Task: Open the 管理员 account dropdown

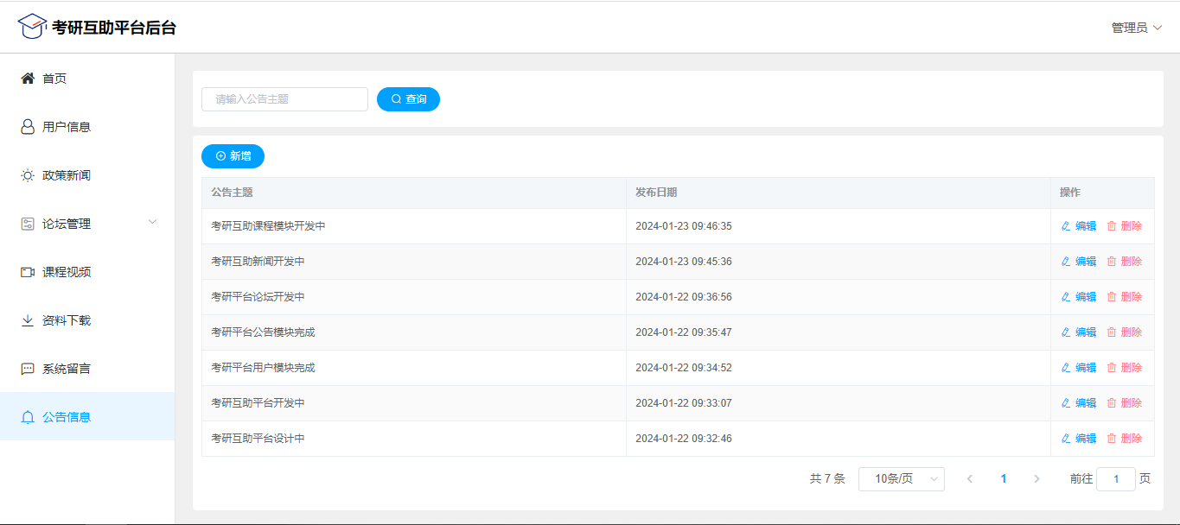Action: pyautogui.click(x=1136, y=28)
